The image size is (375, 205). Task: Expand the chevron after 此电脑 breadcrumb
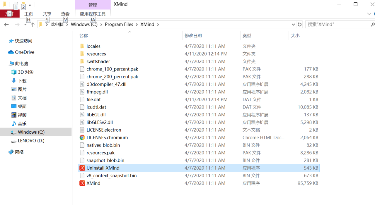click(67, 25)
